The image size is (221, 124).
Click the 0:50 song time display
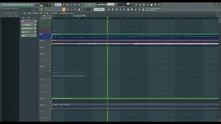90,5
